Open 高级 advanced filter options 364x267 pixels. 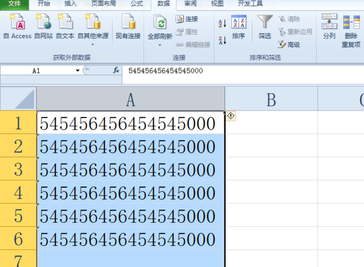point(289,45)
